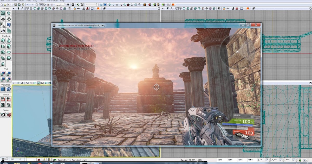Screen dimensions: 312x164
Task: Create a new level with New icon
Action: point(2,5)
